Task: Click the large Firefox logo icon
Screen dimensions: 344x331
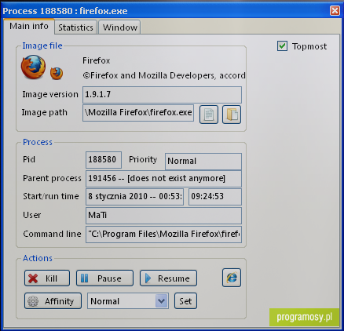Action: [x=34, y=67]
